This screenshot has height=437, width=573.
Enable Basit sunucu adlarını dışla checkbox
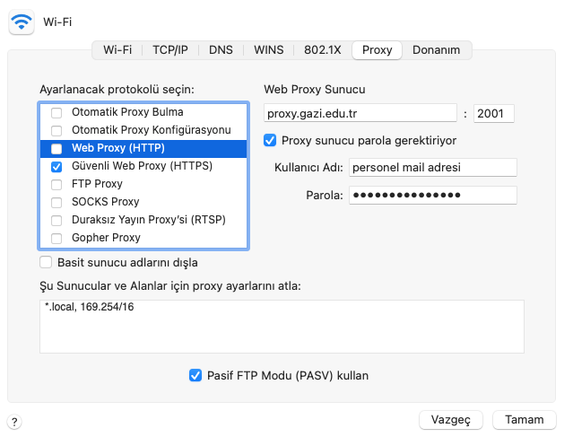click(46, 262)
